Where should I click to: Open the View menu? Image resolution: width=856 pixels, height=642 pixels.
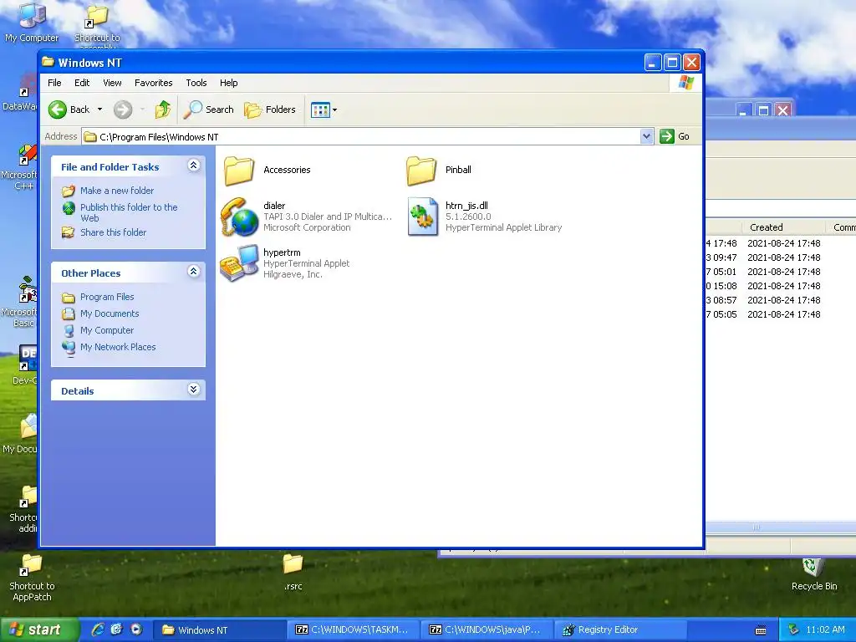113,83
